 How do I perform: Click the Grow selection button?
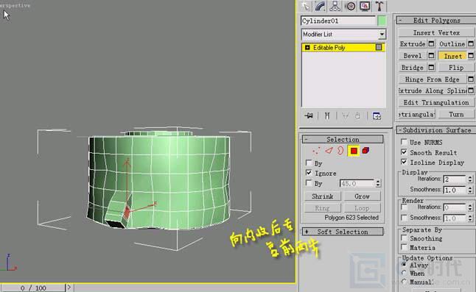click(x=362, y=196)
